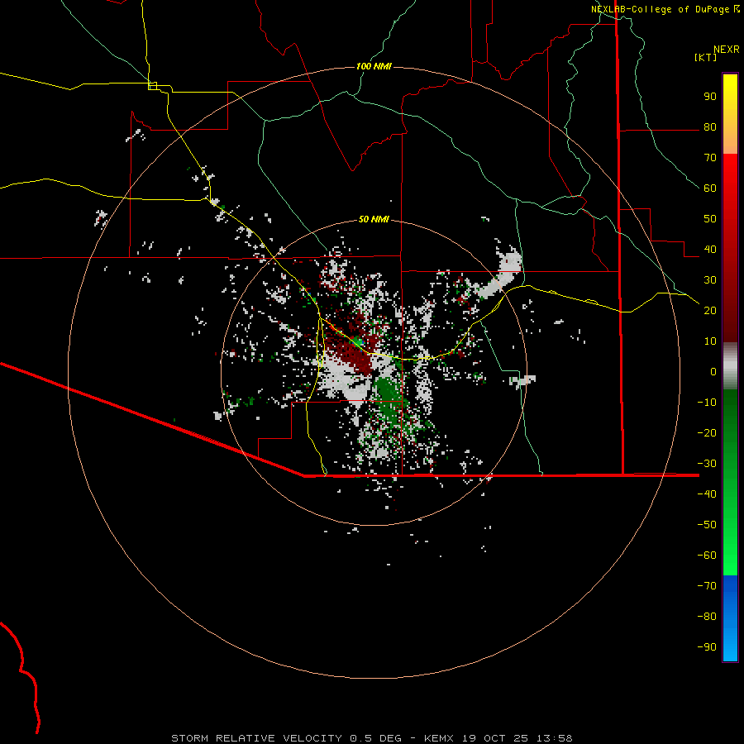Click the 70 value on the velocity scale
744x744 pixels.
tap(710, 158)
